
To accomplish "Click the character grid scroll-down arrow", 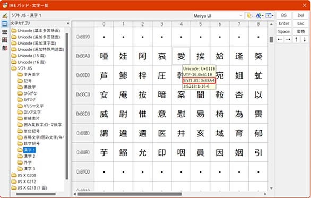I will coord(271,188).
